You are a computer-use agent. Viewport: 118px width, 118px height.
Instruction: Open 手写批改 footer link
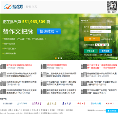pos(60,110)
